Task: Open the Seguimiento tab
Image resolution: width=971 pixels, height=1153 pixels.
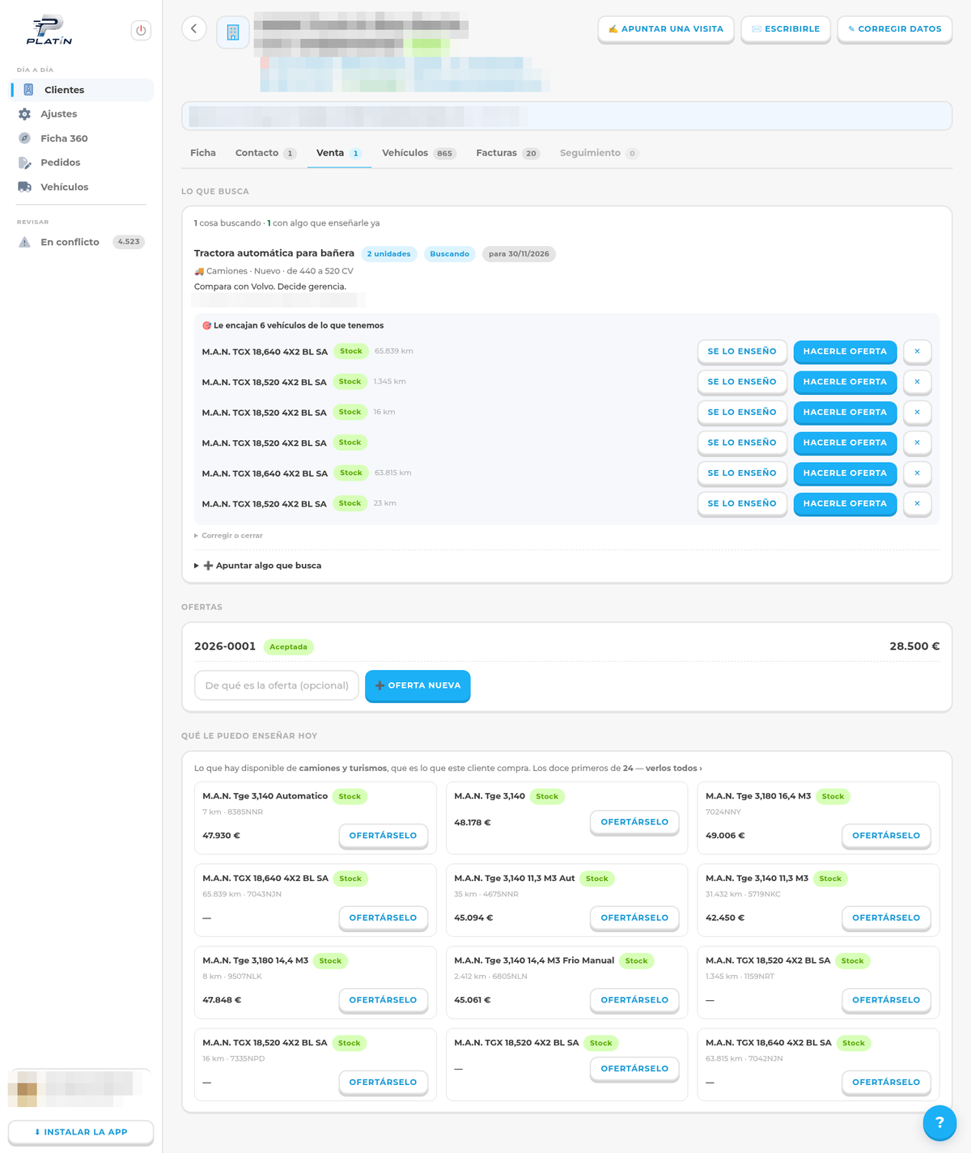Action: point(599,153)
